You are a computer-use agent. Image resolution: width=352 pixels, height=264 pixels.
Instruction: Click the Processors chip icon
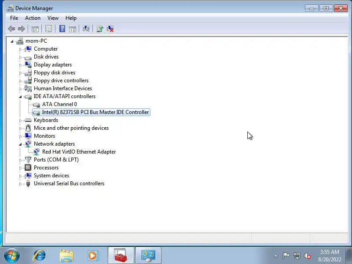tap(28, 168)
